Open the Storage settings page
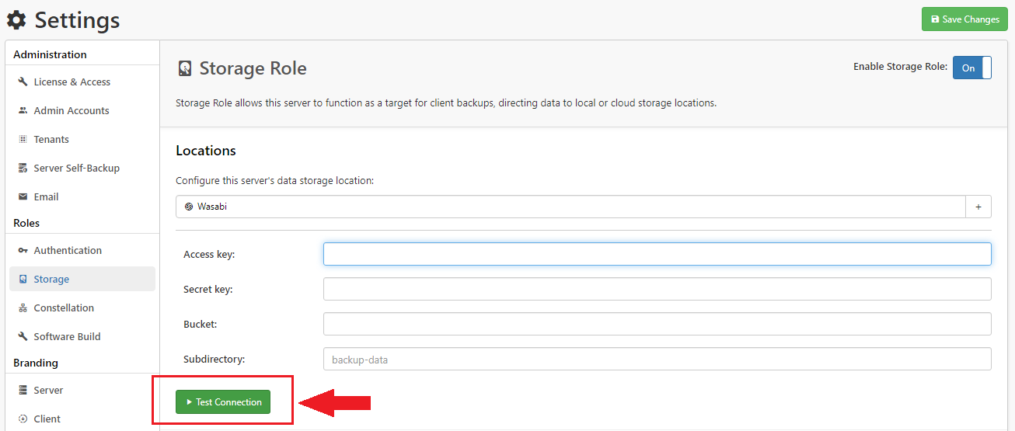This screenshot has width=1015, height=431. tap(51, 279)
